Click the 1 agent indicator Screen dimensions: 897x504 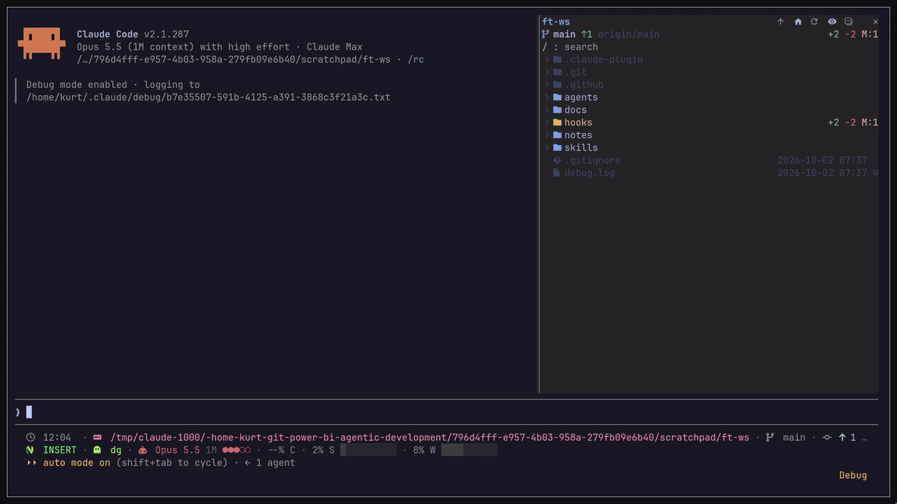275,463
